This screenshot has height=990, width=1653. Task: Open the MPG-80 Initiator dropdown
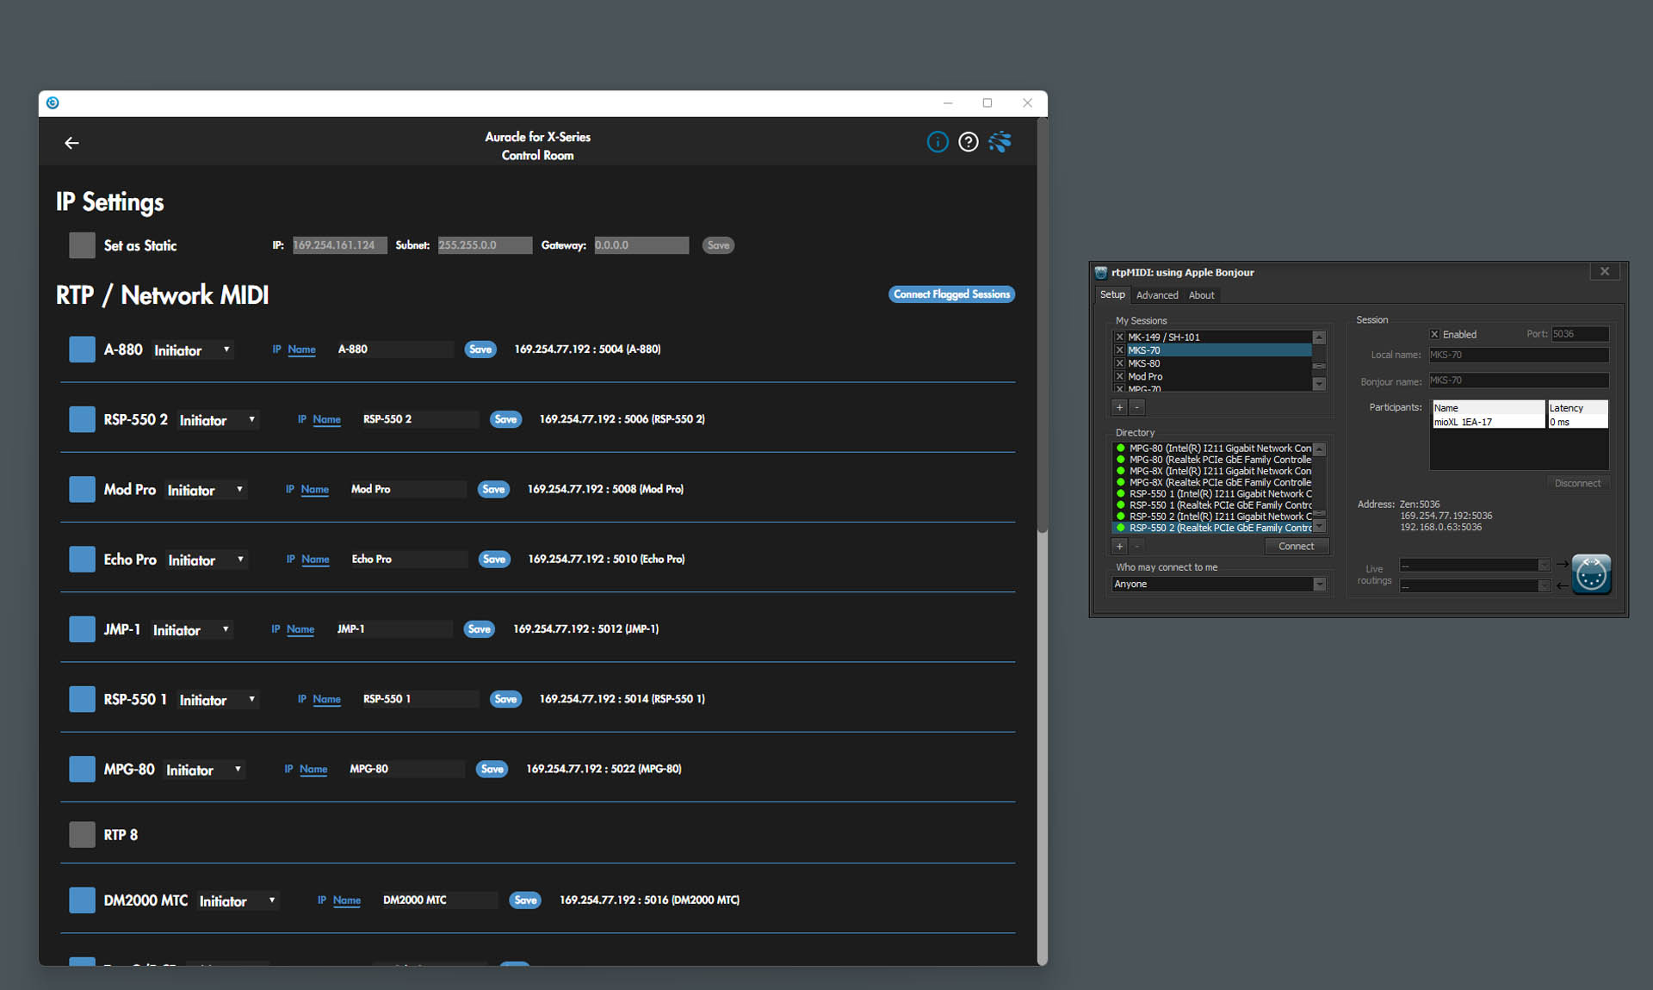click(204, 770)
